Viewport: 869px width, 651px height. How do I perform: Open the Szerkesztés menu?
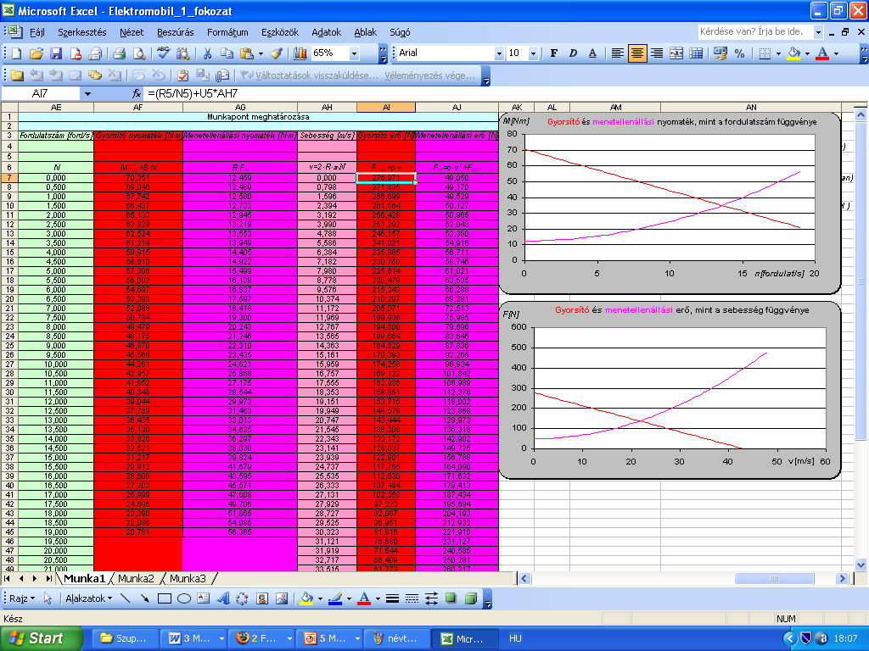(x=82, y=32)
